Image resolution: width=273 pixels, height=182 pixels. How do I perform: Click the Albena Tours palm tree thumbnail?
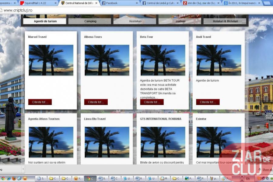(x=107, y=60)
